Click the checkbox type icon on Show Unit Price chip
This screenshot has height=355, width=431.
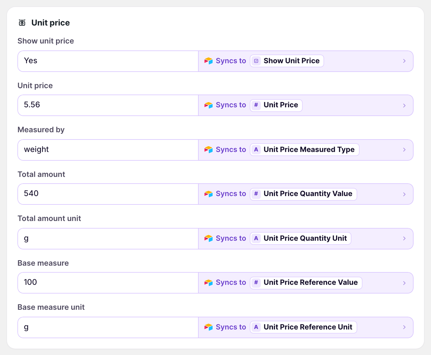256,61
